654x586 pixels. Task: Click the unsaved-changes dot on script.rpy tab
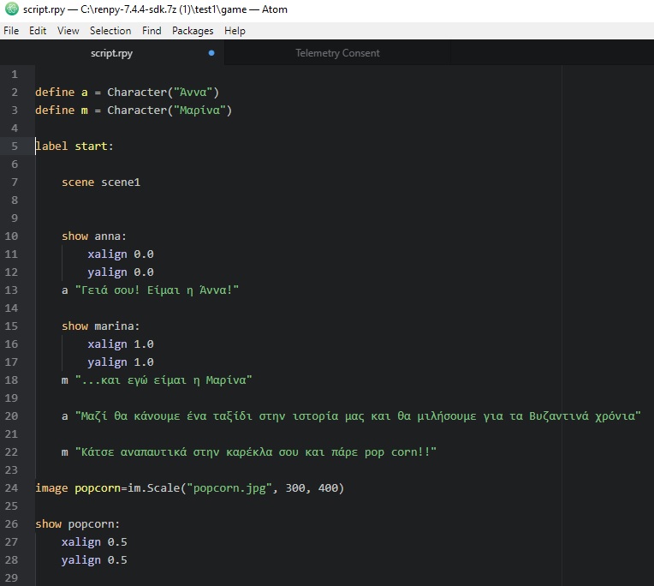pos(211,53)
